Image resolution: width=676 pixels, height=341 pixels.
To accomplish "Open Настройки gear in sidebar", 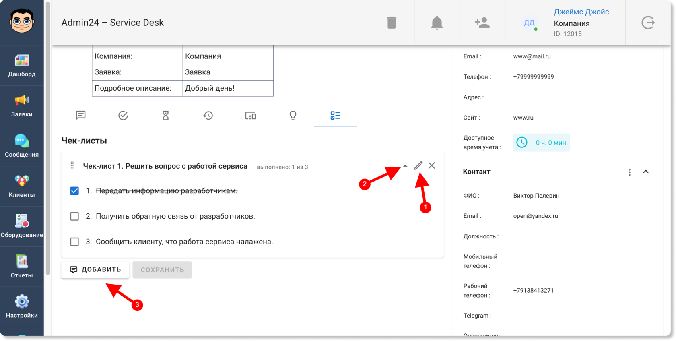I will pyautogui.click(x=22, y=306).
